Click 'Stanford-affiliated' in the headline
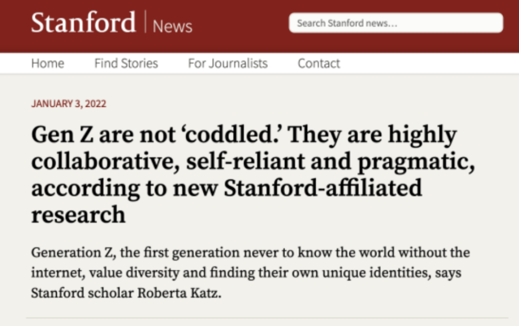 pyautogui.click(x=323, y=188)
